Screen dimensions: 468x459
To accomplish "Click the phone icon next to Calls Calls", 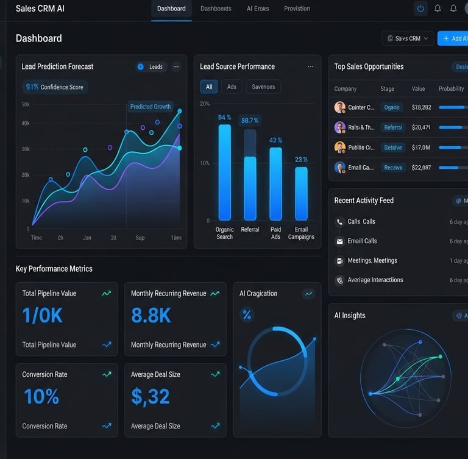I will [339, 222].
